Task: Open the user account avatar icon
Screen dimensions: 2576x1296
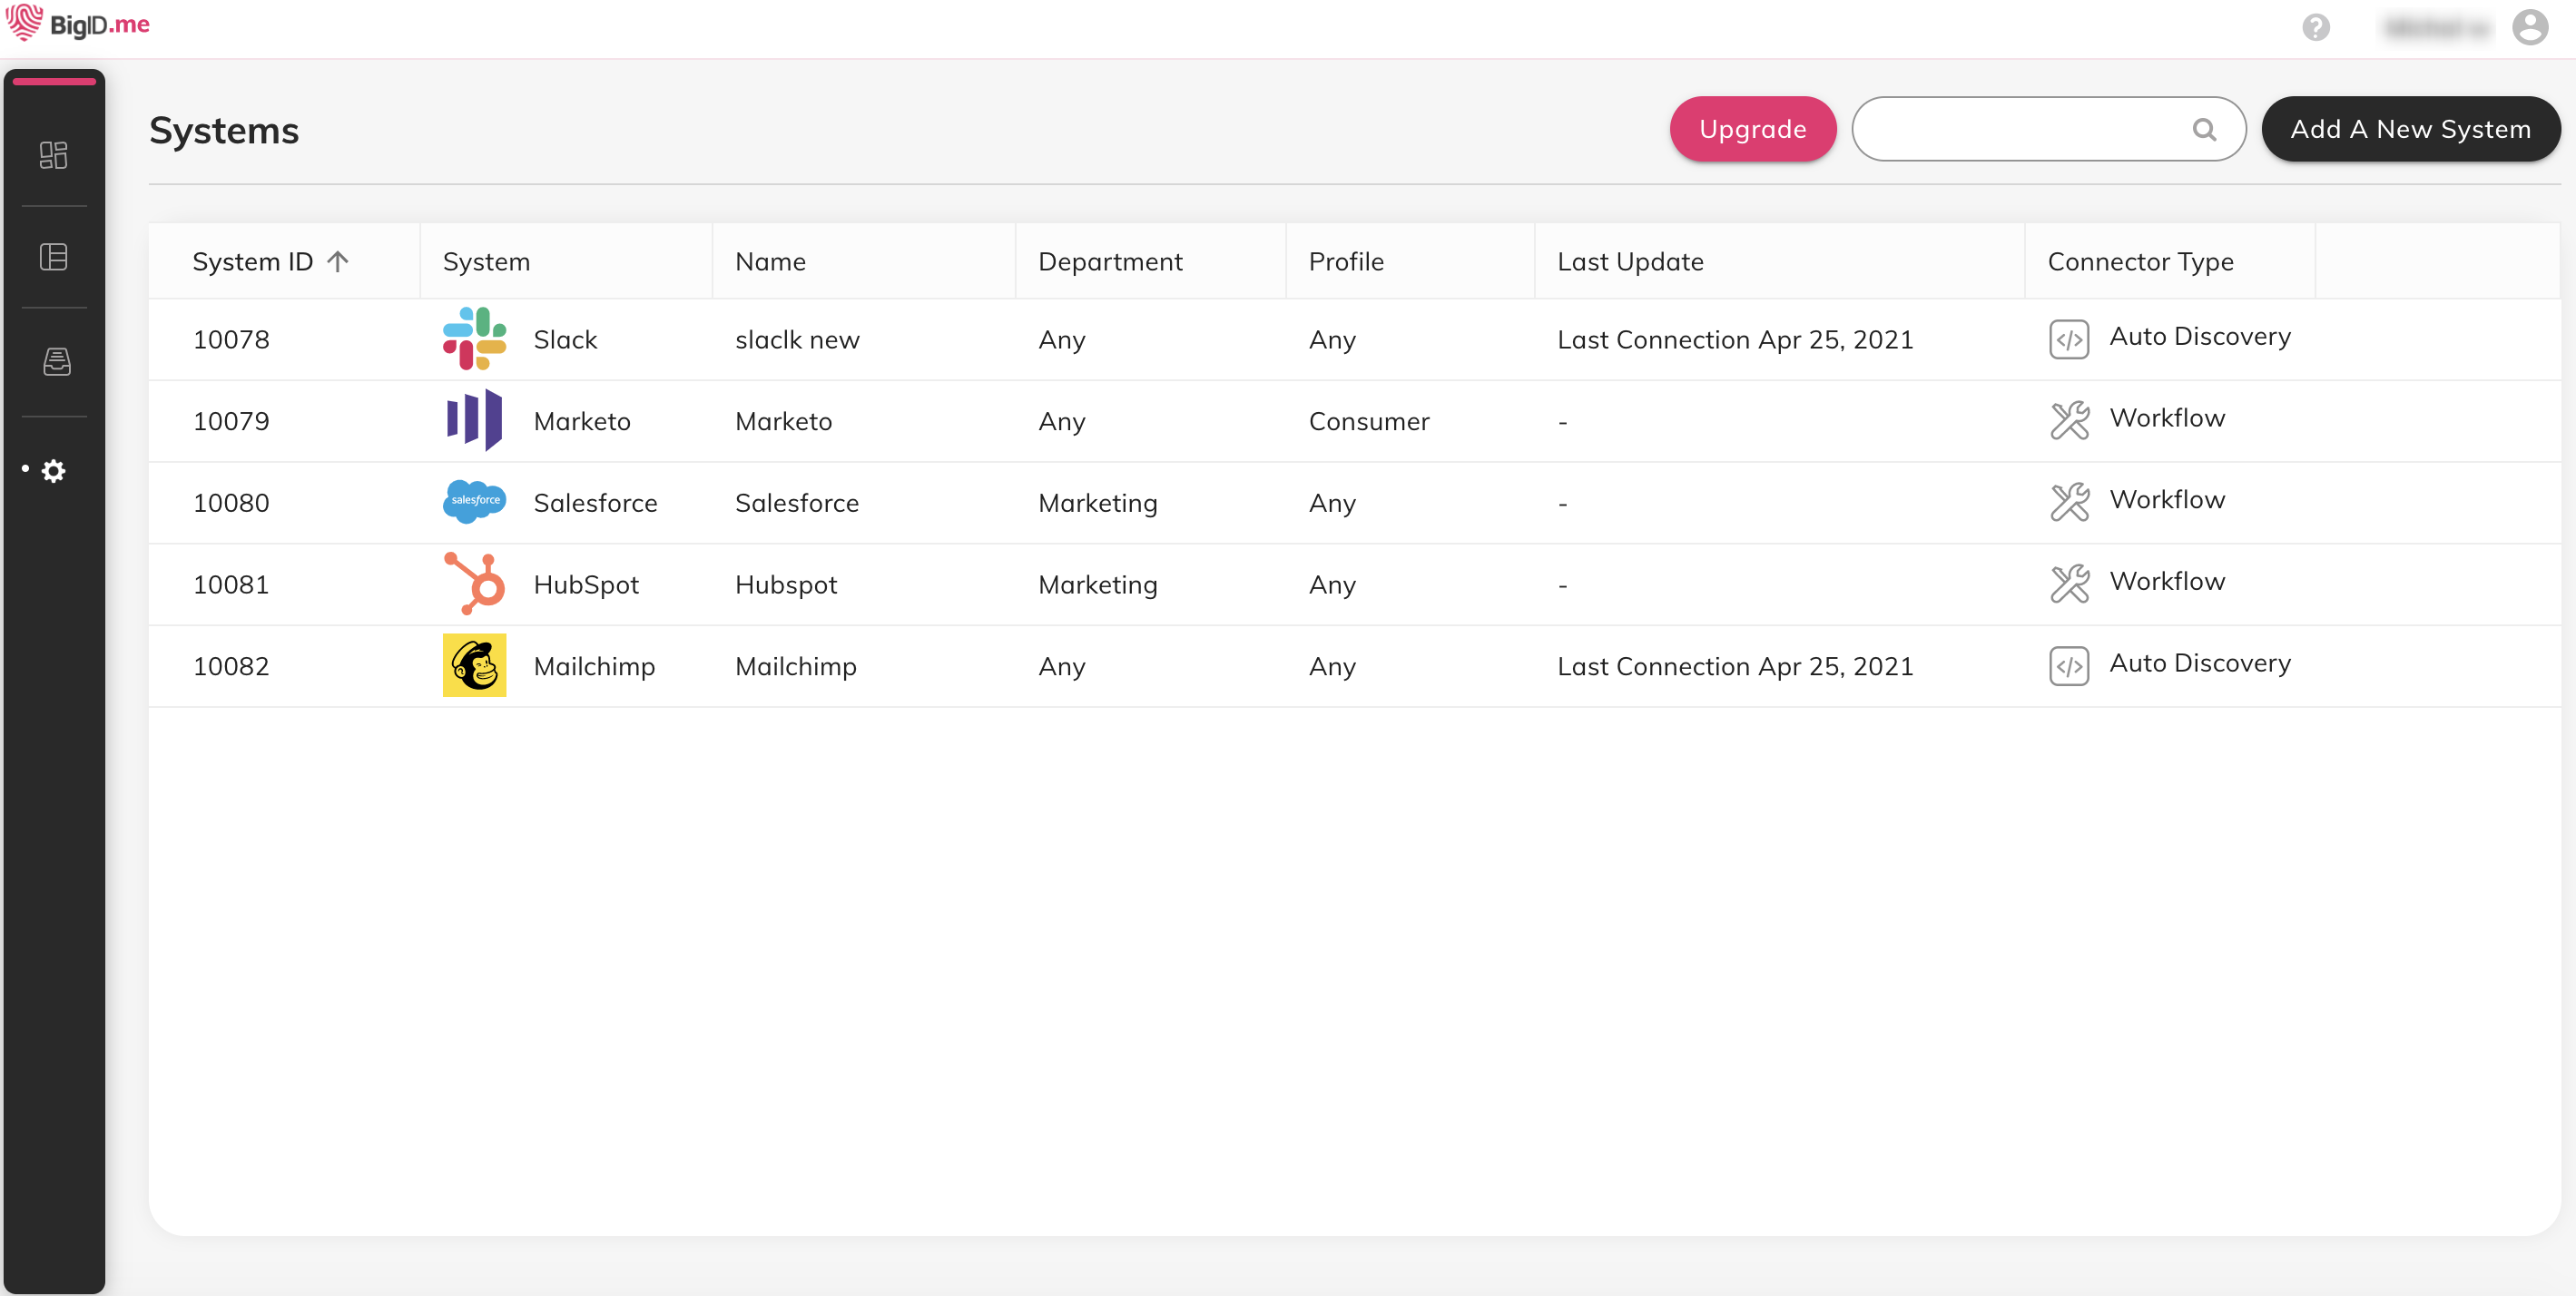Action: click(x=2530, y=27)
